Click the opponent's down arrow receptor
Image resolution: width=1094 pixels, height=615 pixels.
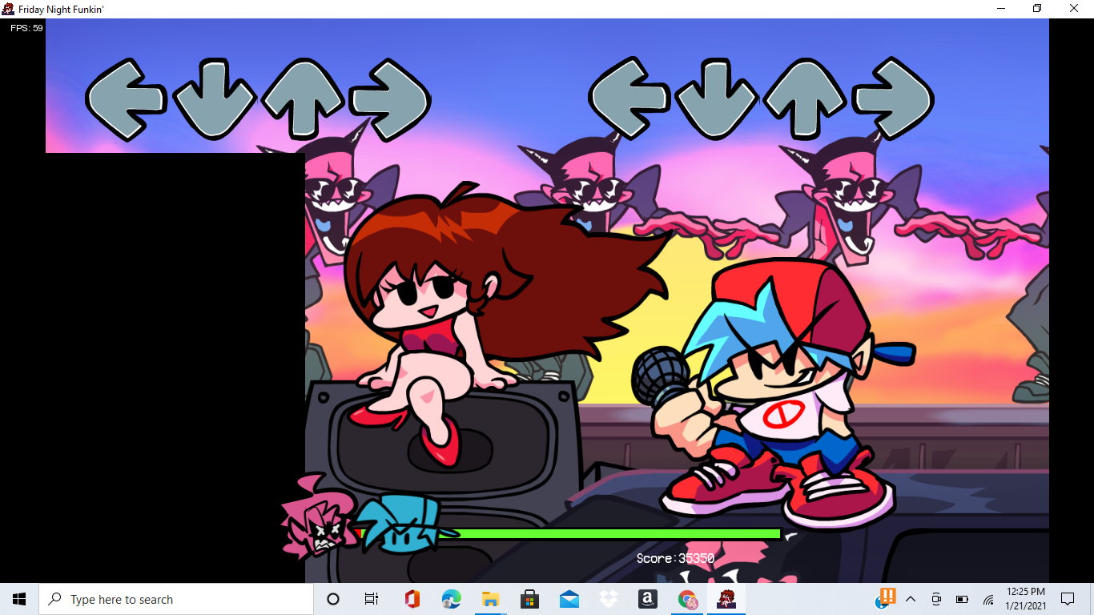pyautogui.click(x=215, y=99)
